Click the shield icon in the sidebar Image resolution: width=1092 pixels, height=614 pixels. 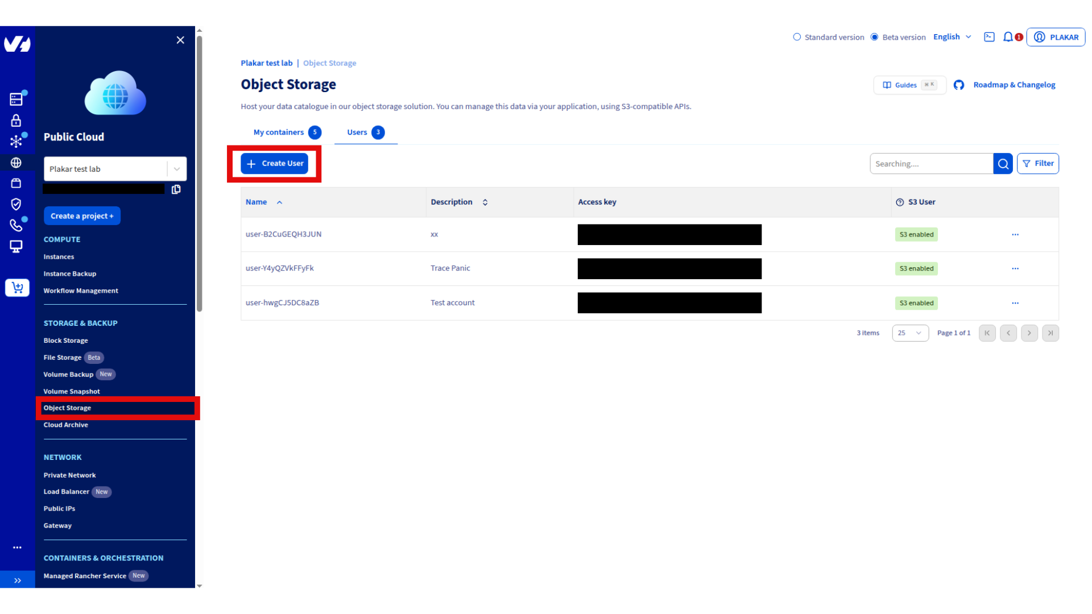click(x=16, y=204)
